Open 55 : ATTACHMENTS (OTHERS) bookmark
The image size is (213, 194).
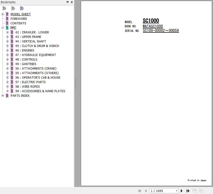coord(37,73)
